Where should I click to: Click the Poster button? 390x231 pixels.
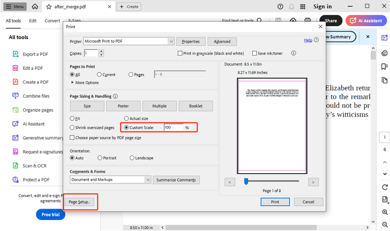(x=123, y=106)
